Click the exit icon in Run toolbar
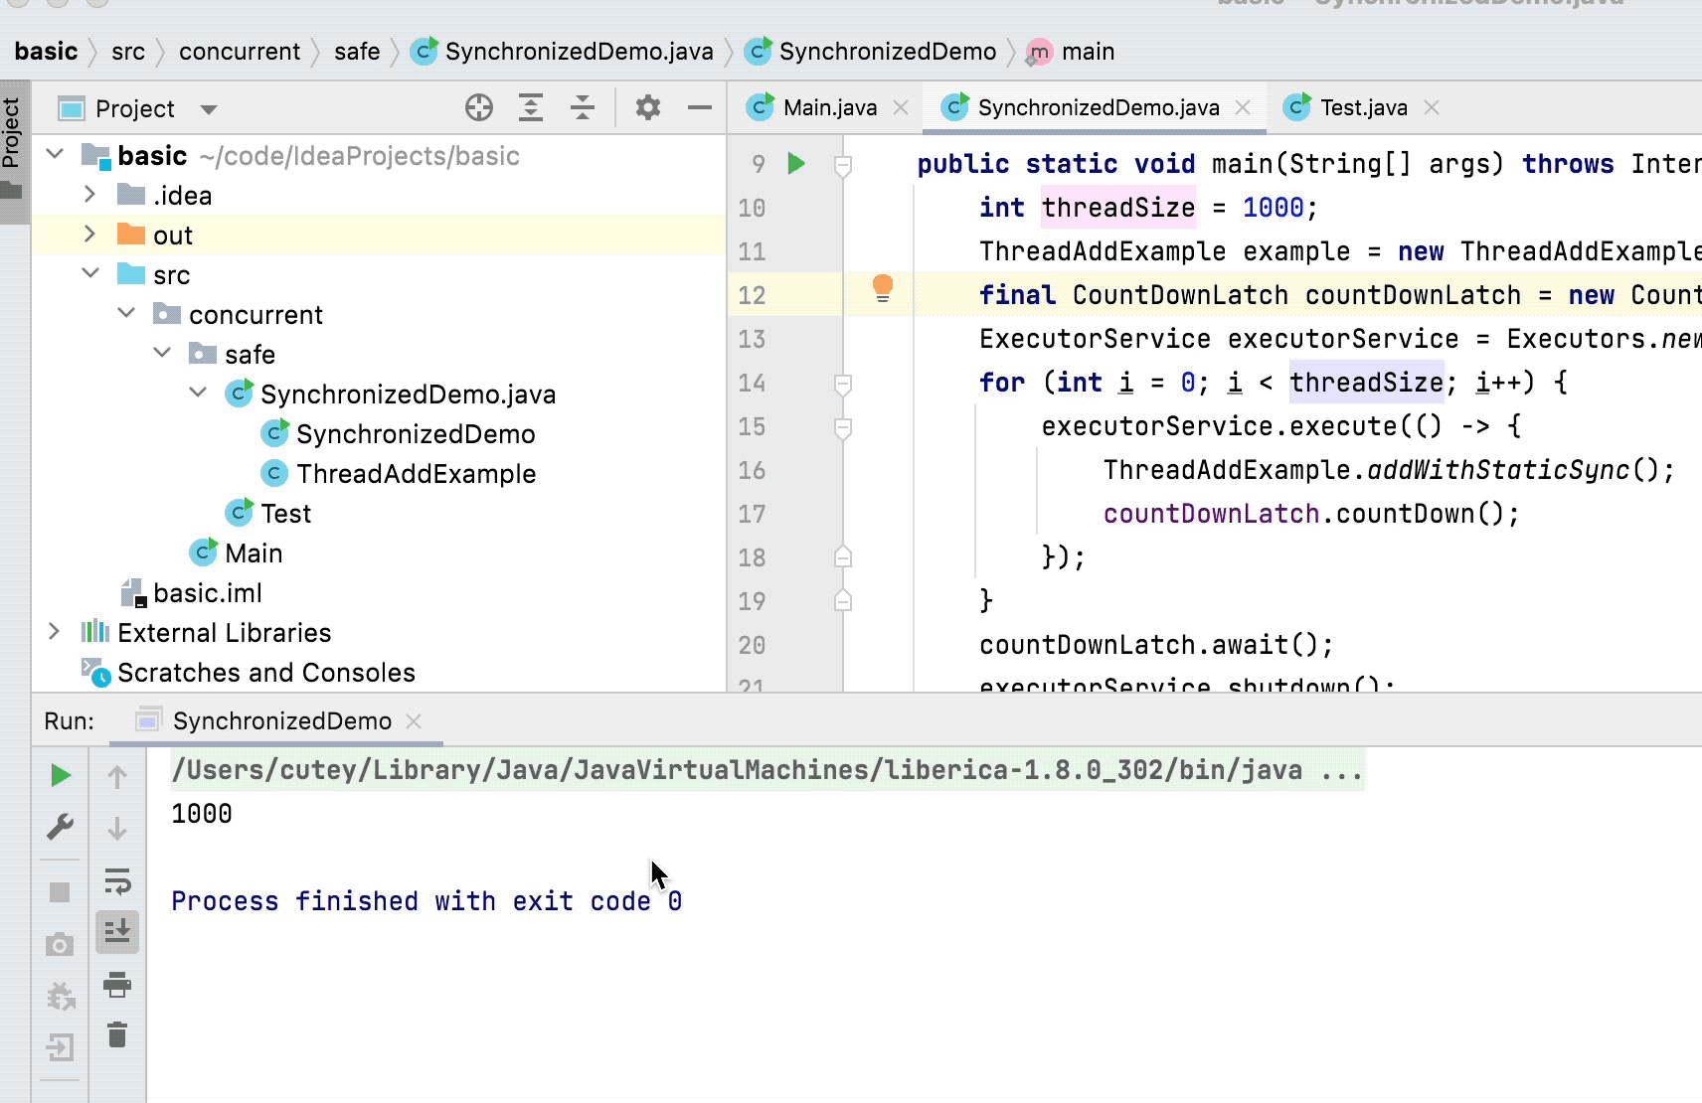The width and height of the screenshot is (1702, 1103). click(60, 1047)
